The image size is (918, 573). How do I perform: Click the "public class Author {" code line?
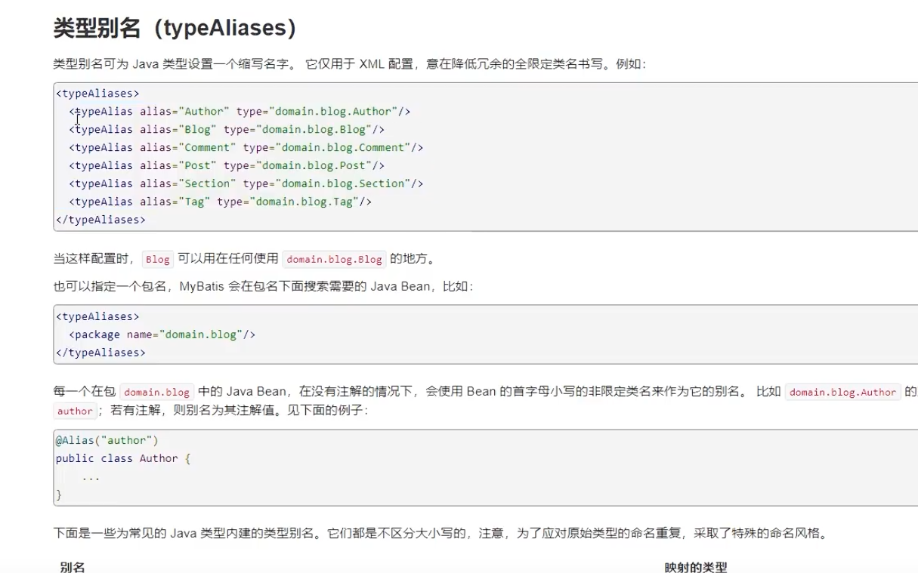point(123,458)
